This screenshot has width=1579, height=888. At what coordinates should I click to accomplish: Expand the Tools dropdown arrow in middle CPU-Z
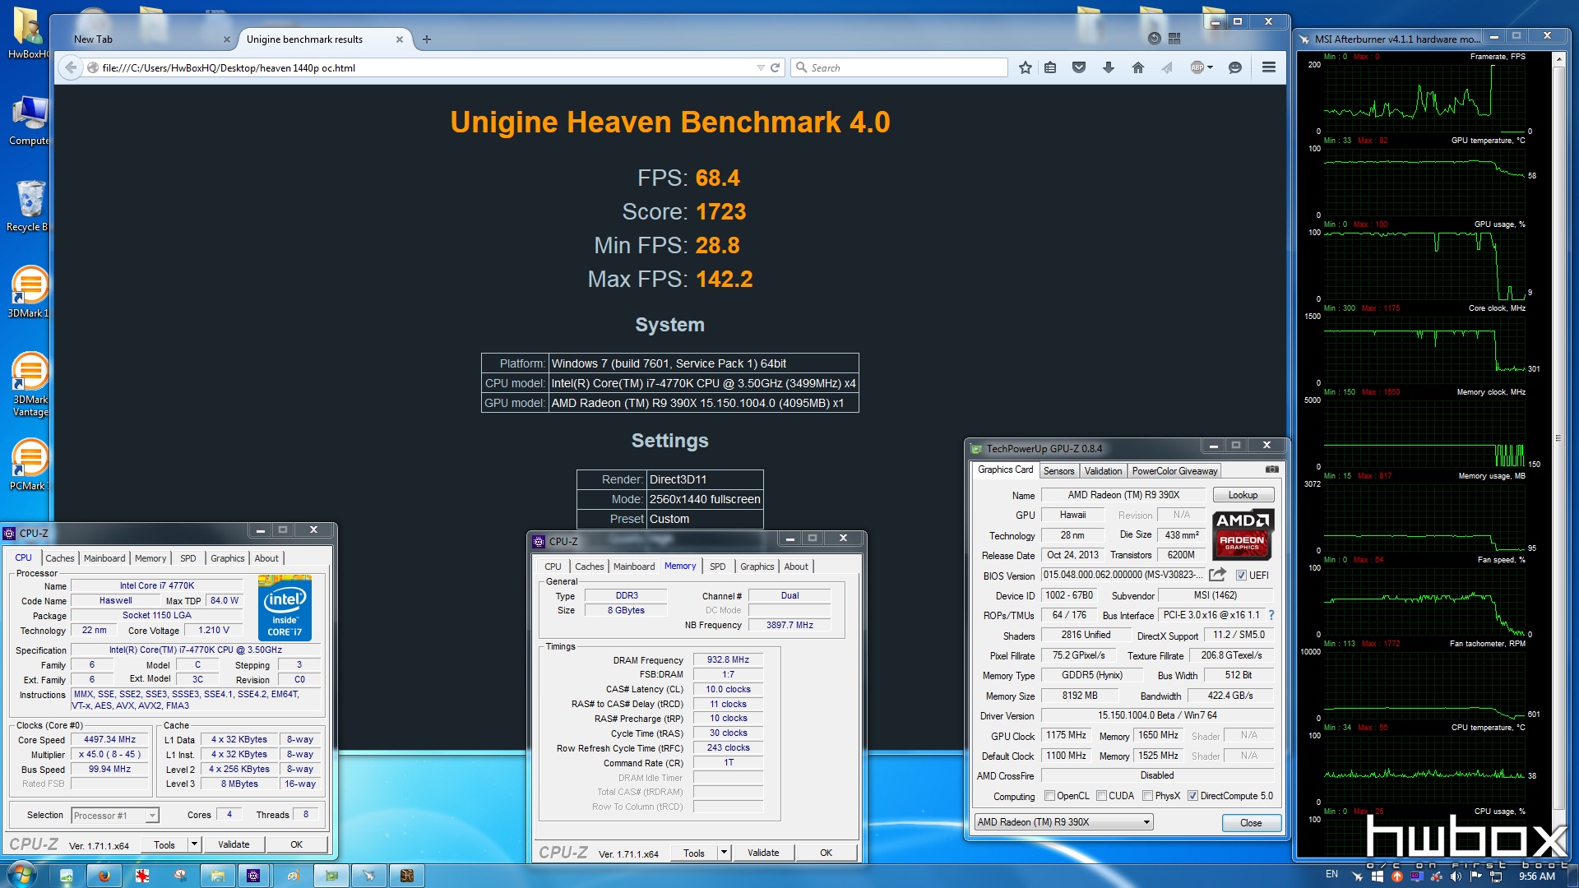point(724,853)
